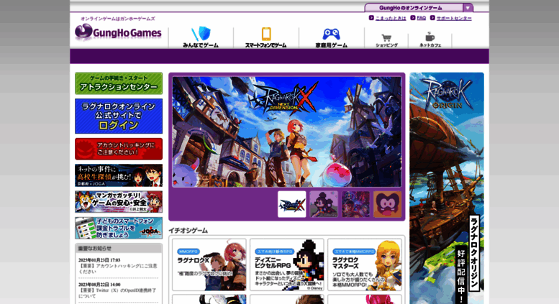The height and width of the screenshot is (304, 559).
Task: Select the Disney Mickey carousel thumbnail
Action: click(324, 204)
